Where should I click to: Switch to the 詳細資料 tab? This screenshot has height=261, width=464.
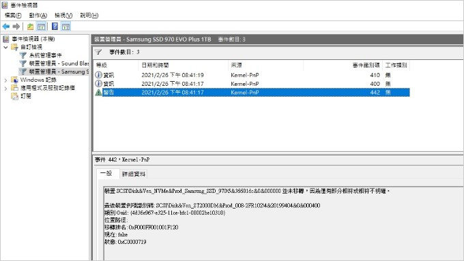[134, 174]
